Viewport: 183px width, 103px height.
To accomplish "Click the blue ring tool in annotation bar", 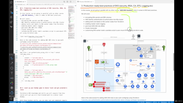I will 12,93.
